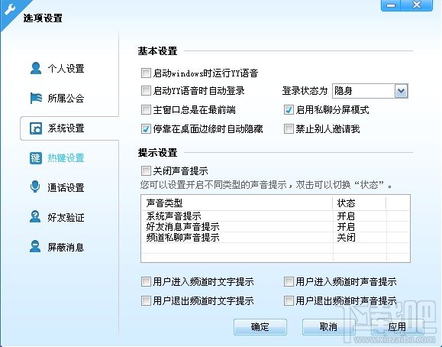
Task: Check 用户退出频道时声音提示
Action: pyautogui.click(x=289, y=300)
